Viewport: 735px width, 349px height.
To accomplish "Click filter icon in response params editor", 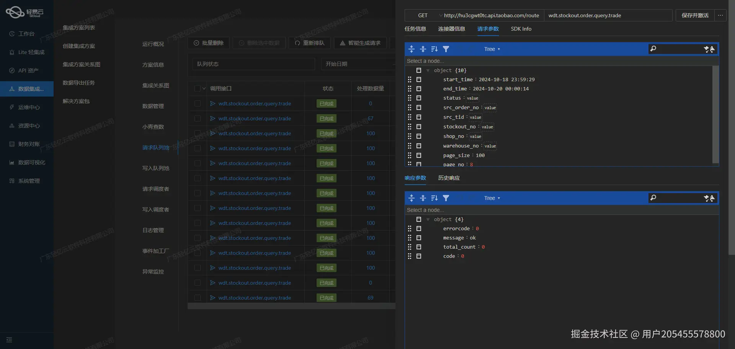I will tap(446, 198).
